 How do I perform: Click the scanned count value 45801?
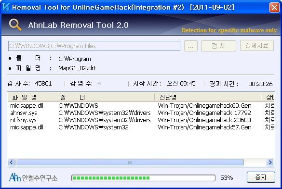coord(43,84)
